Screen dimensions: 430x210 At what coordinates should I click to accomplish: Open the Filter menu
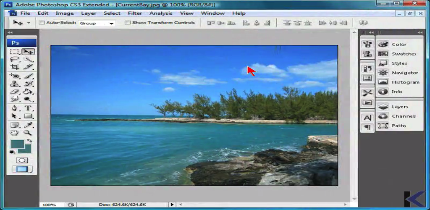click(135, 13)
